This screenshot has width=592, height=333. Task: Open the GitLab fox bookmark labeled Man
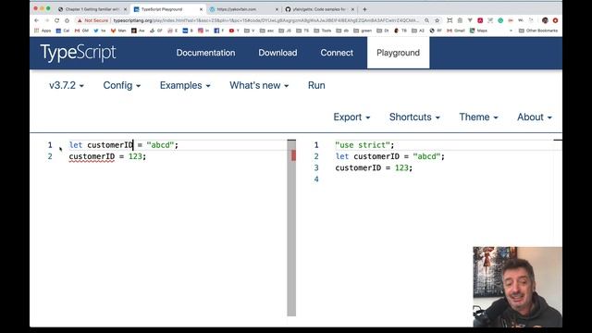pyautogui.click(x=118, y=31)
